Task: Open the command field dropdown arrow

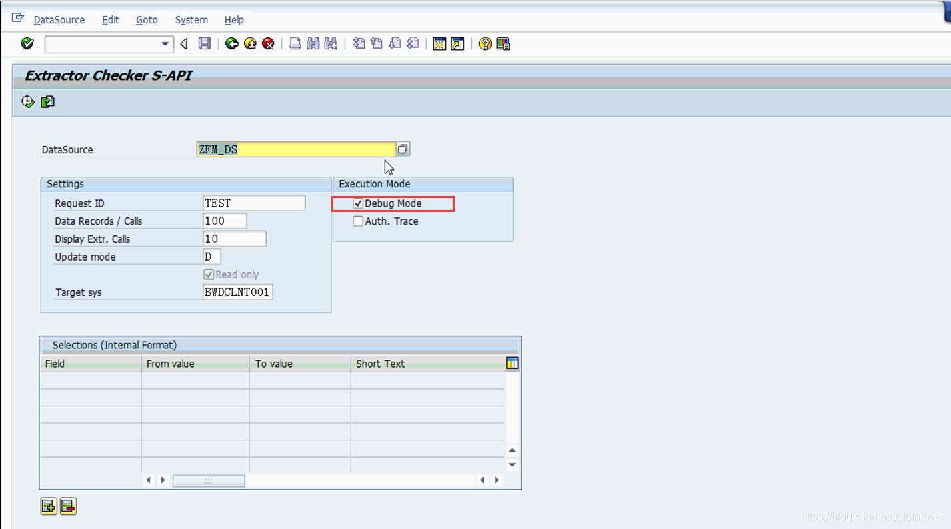Action: click(x=165, y=44)
